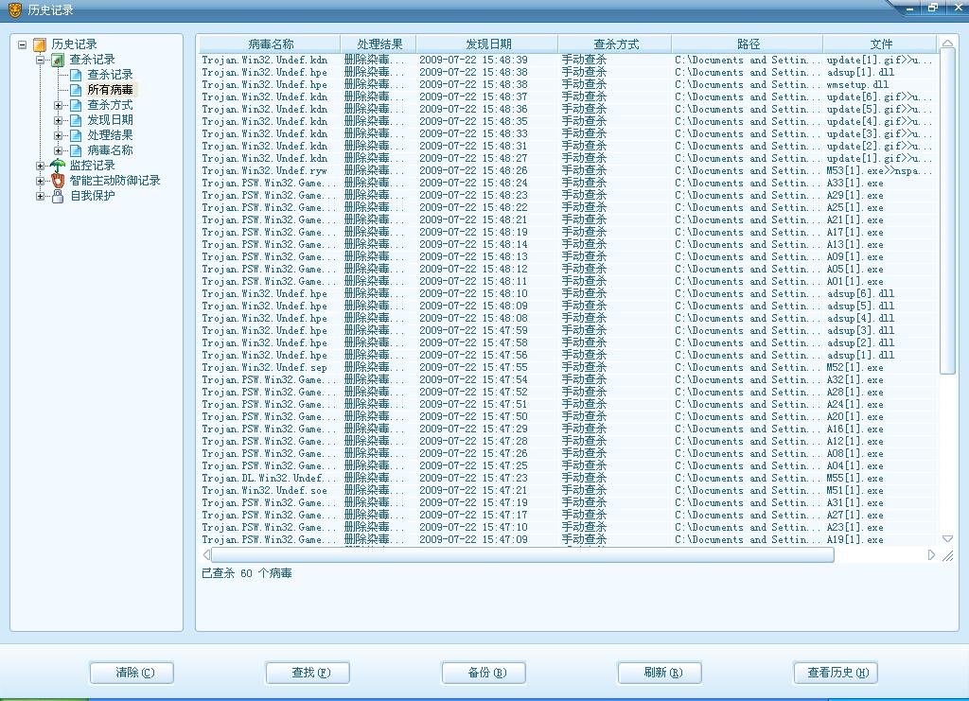The height and width of the screenshot is (701, 969).
Task: Select the row with file M53[1].exe
Action: click(568, 171)
